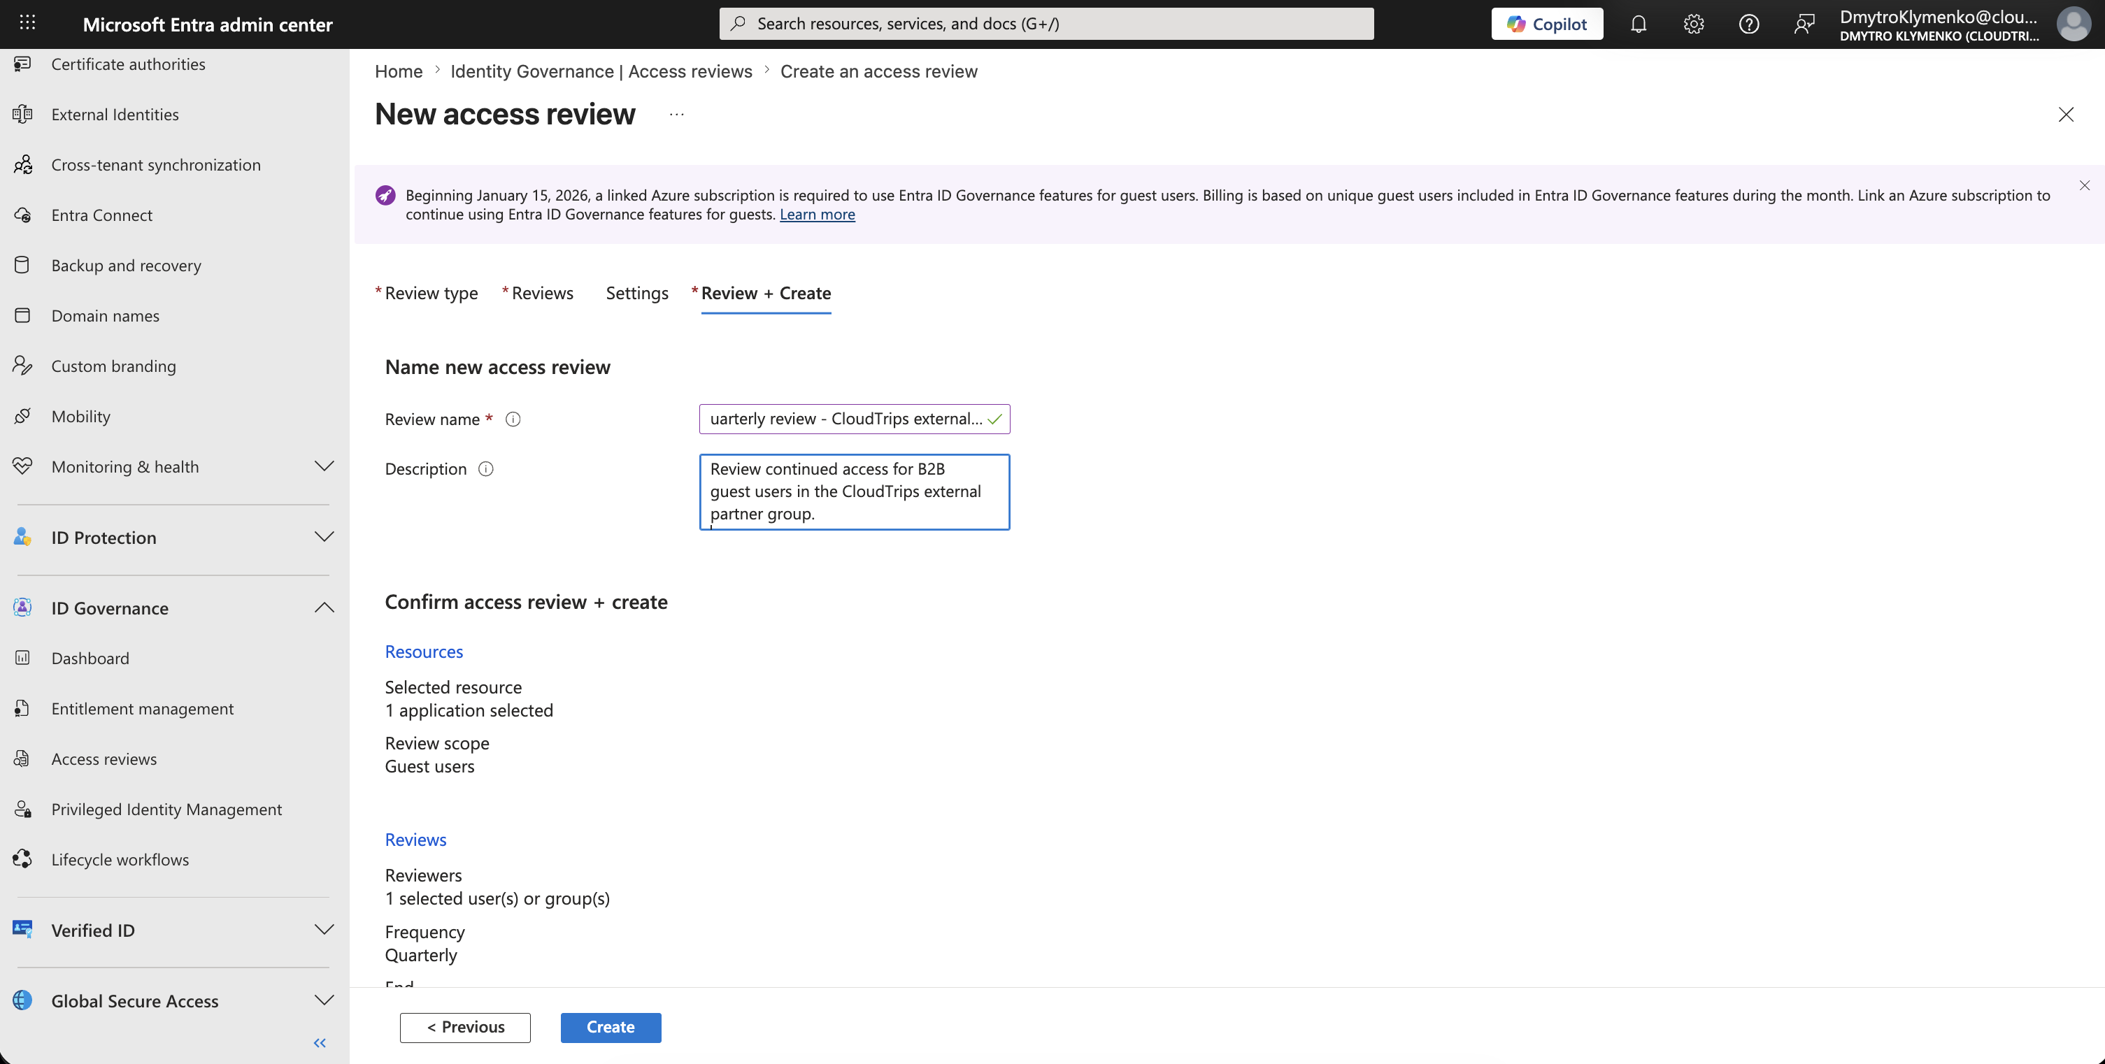This screenshot has height=1064, width=2105.
Task: Click the Description text area
Action: point(855,491)
